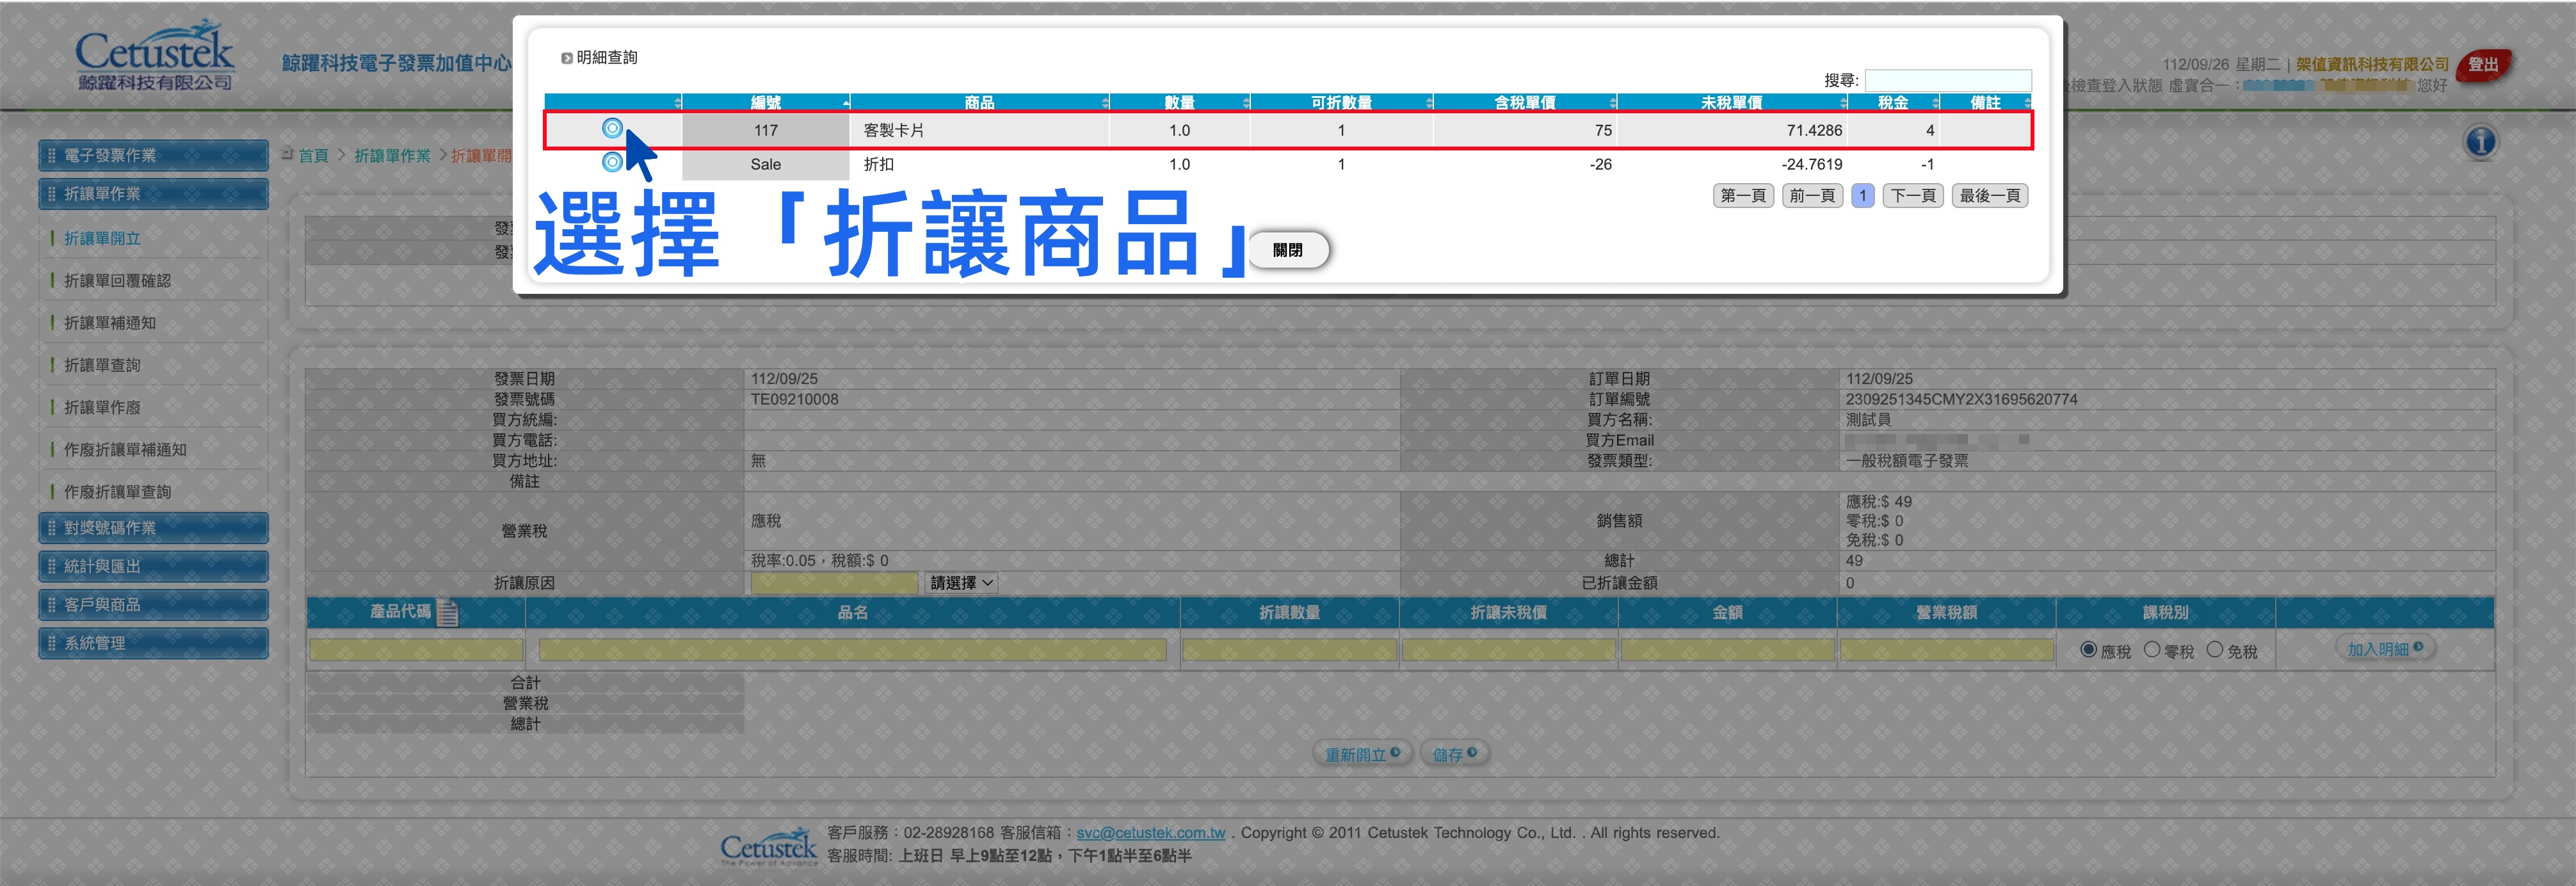This screenshot has height=886, width=2576.
Task: Click the 重新開立 button
Action: point(1362,754)
